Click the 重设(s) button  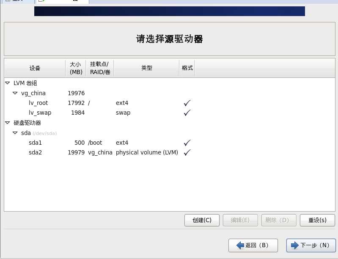click(317, 220)
